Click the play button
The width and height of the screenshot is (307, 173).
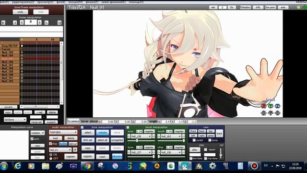(195, 149)
